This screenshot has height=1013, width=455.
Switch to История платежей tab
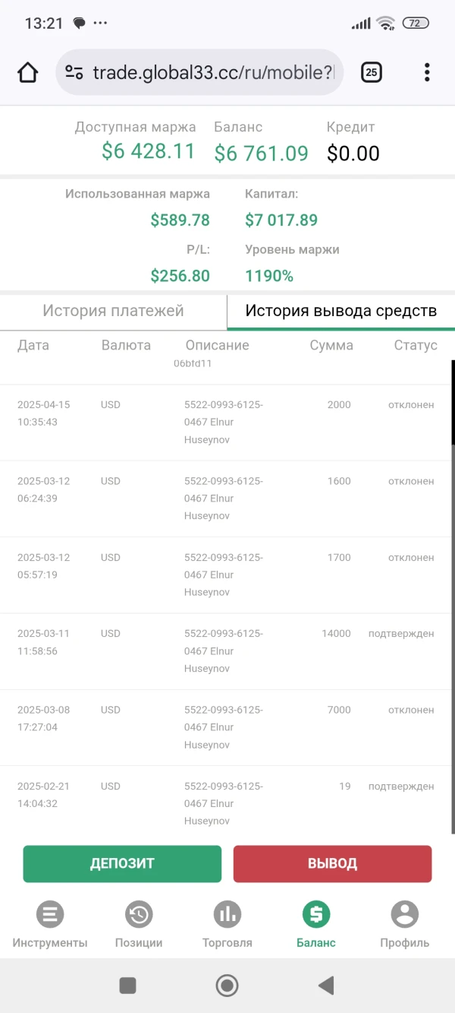113,311
